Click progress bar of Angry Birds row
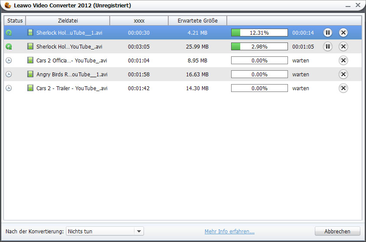Image resolution: width=366 pixels, height=242 pixels. click(259, 75)
